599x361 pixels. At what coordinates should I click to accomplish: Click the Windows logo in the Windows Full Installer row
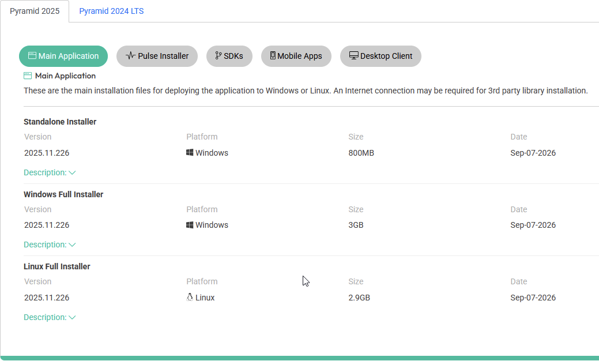click(190, 225)
